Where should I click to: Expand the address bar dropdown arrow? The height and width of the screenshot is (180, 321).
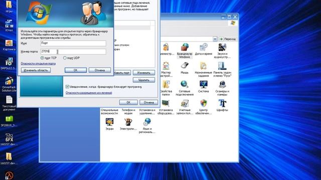pyautogui.click(x=215, y=39)
